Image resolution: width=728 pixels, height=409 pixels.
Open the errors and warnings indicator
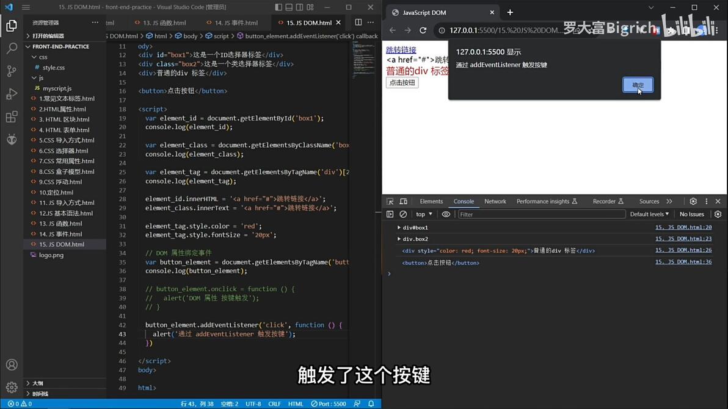(20, 404)
